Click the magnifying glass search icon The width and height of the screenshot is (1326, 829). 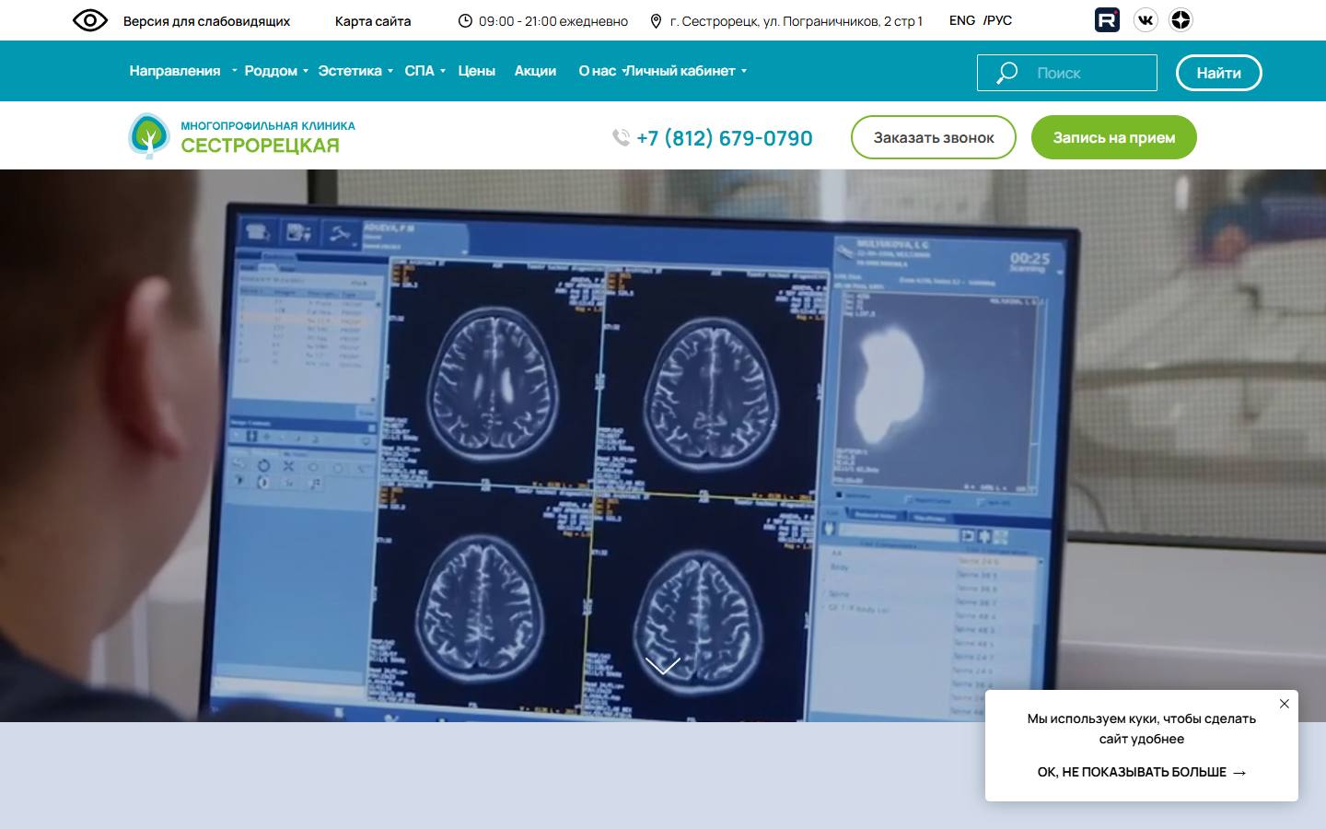(x=1006, y=73)
